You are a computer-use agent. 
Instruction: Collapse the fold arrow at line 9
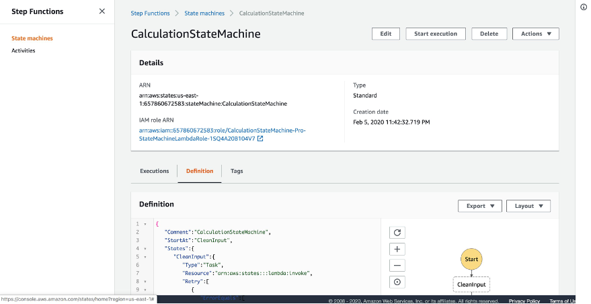point(145,290)
